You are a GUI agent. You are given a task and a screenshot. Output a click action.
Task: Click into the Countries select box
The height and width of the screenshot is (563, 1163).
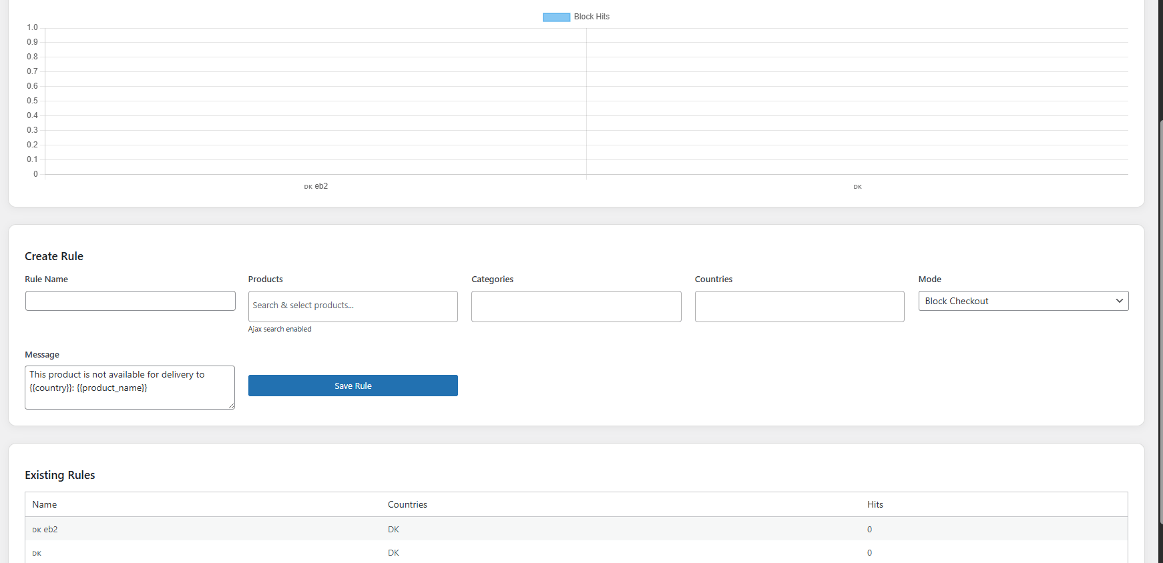coord(800,306)
